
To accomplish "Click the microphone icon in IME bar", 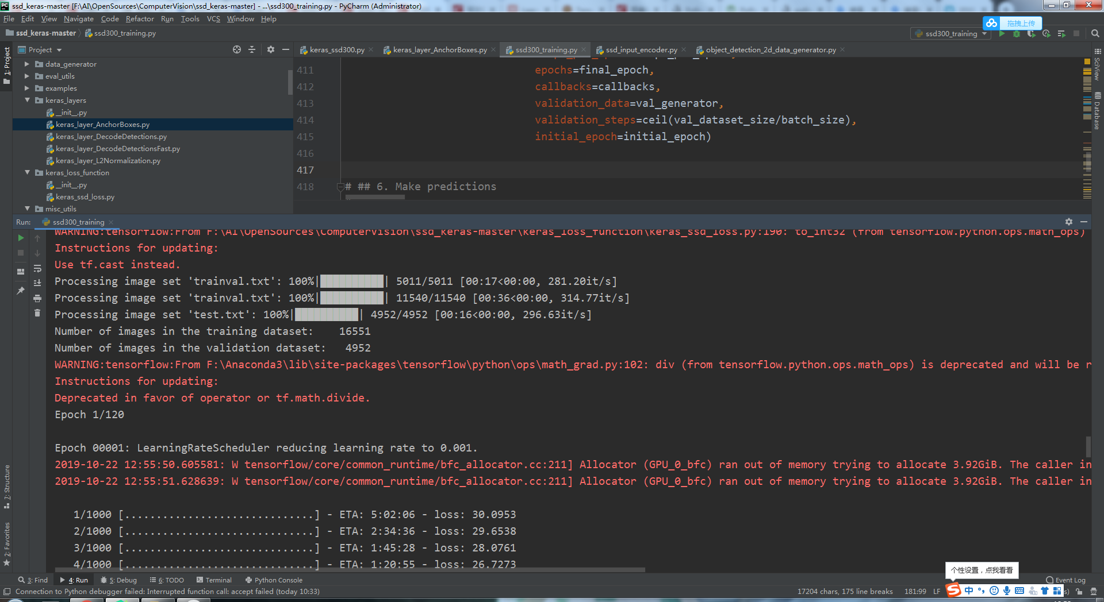I will [x=1007, y=591].
